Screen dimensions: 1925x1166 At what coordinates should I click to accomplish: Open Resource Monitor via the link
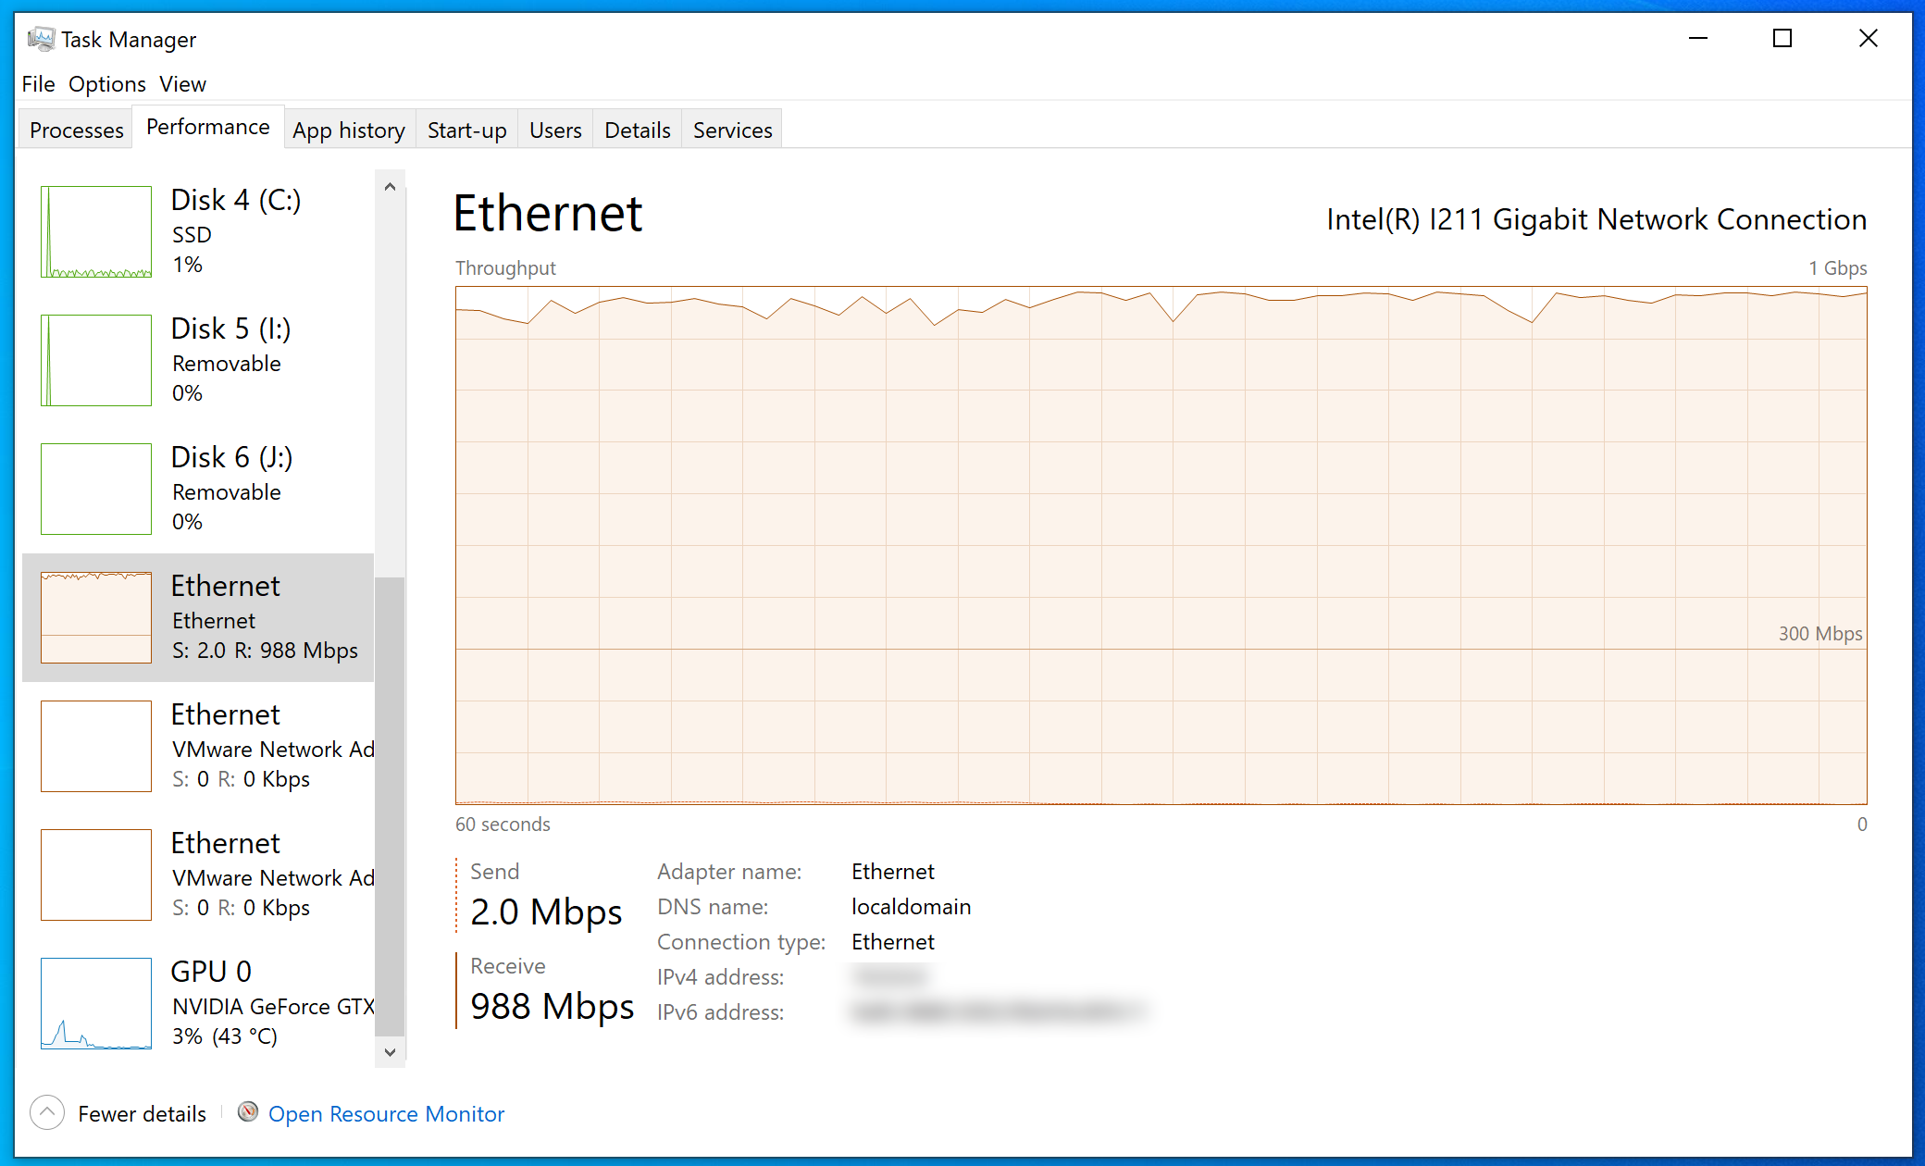386,1113
